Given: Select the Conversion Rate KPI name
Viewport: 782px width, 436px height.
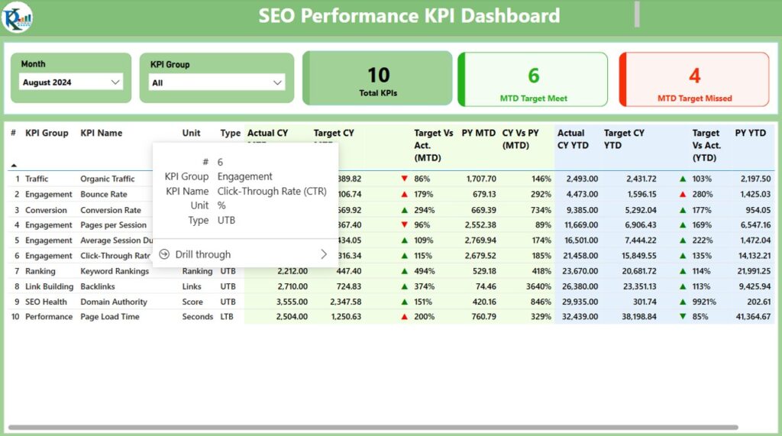Looking at the screenshot, I should click(111, 210).
